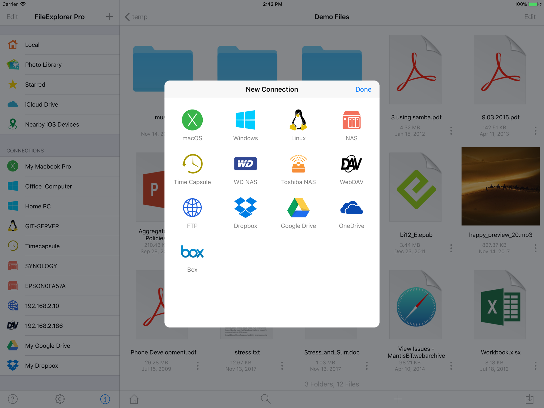Tap Done in the New Connection dialog
Screen dimensions: 544x408
(x=363, y=89)
